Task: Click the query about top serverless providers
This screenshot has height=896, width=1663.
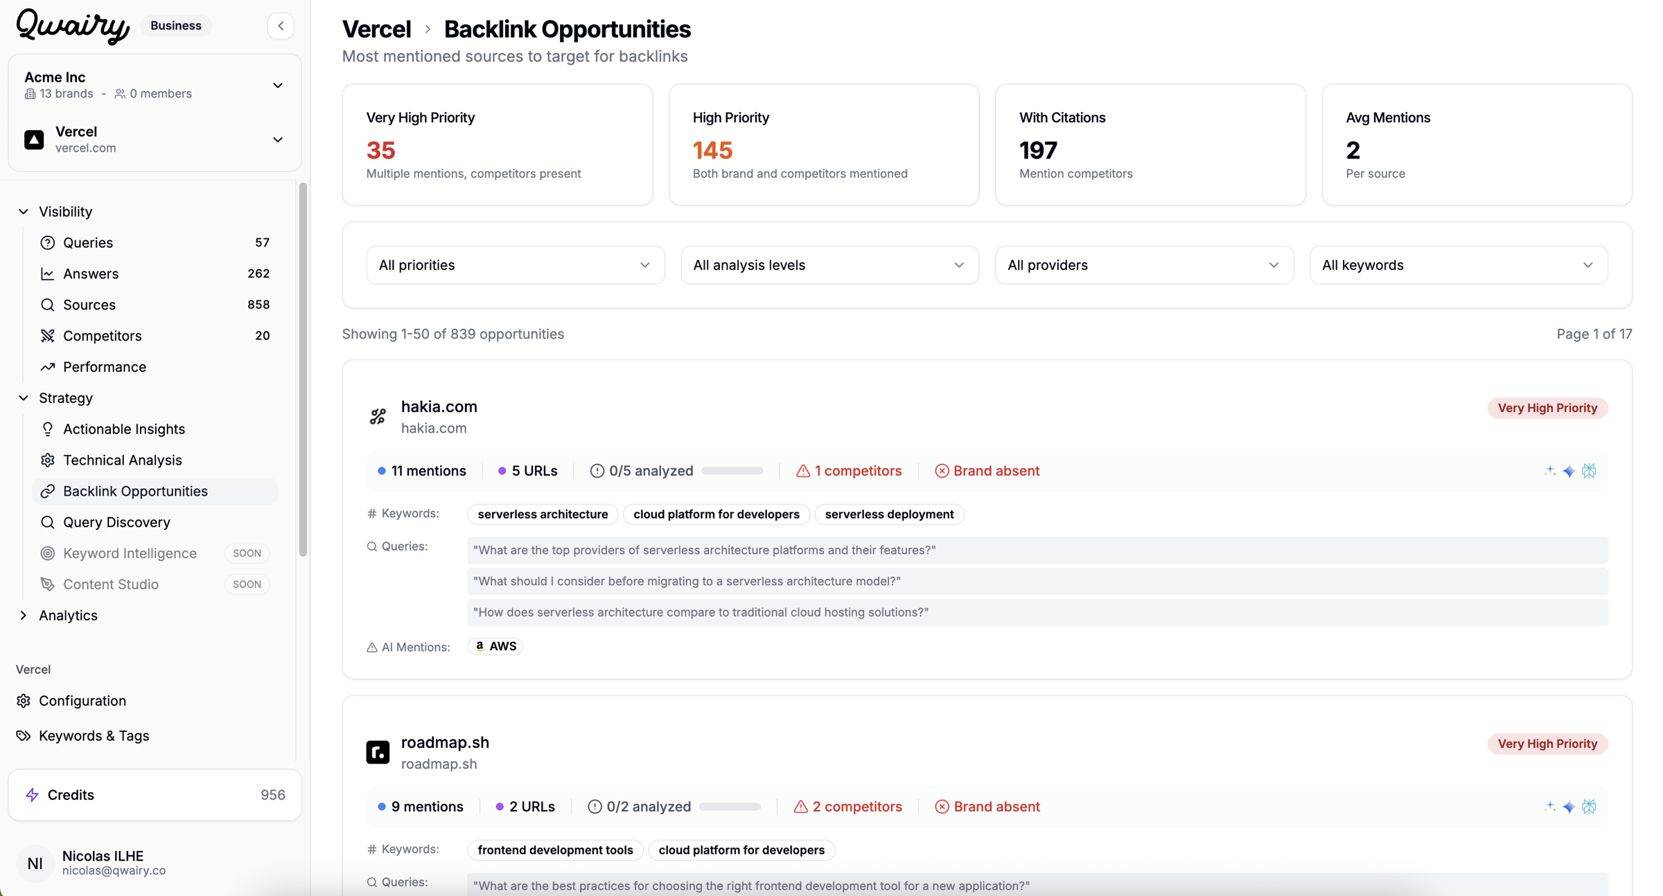Action: pos(1037,550)
